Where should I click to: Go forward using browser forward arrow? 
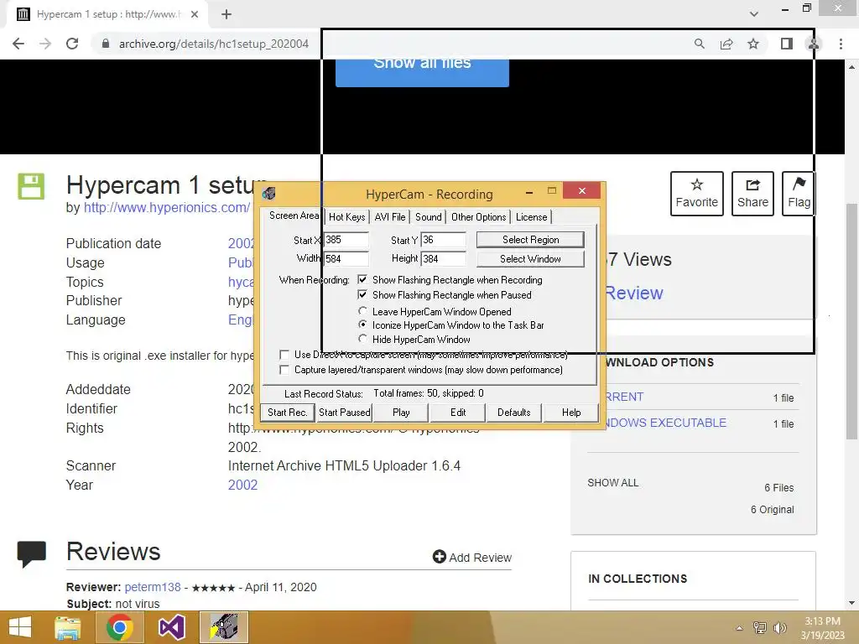tap(45, 44)
